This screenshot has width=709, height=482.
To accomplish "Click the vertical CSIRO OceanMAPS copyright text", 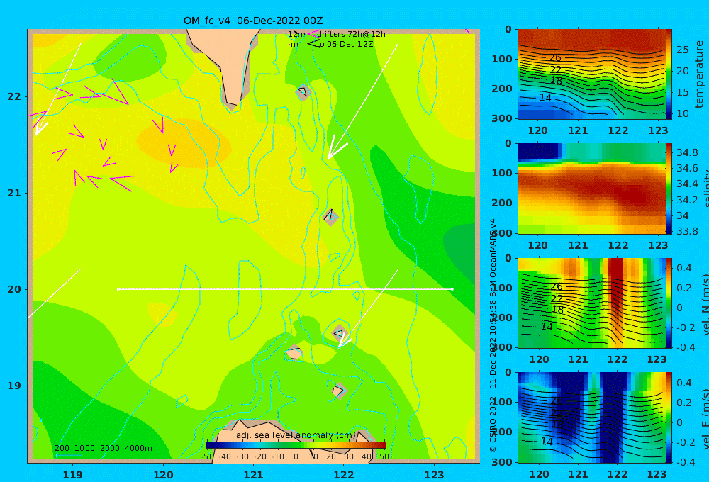I will (493, 335).
